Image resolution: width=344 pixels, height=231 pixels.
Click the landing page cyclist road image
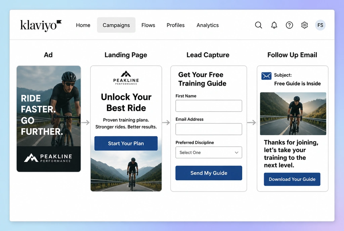(x=126, y=171)
